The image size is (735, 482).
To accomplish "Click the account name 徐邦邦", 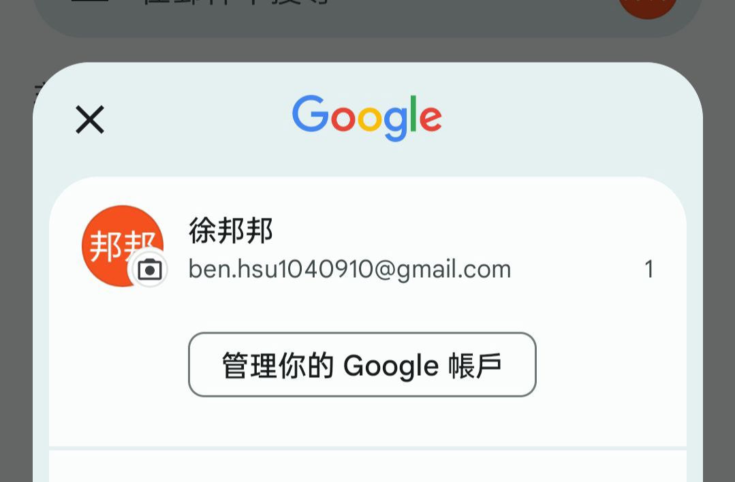I will (x=231, y=231).
